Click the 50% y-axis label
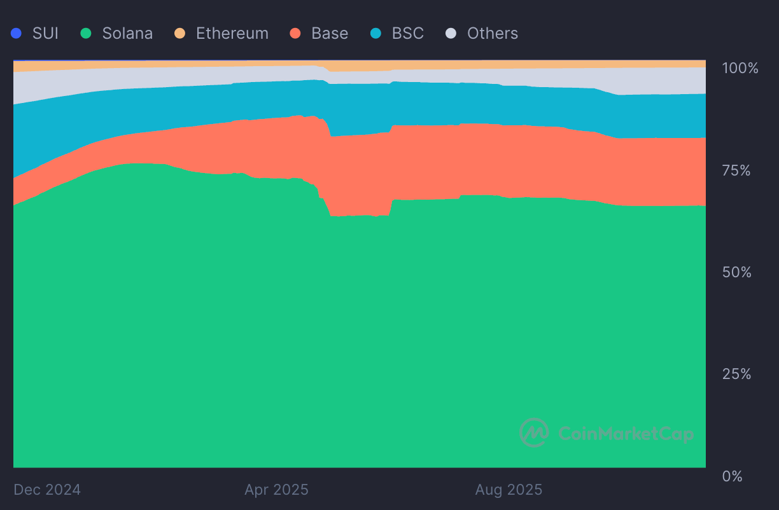Screen dimensions: 779x510 pyautogui.click(x=737, y=272)
